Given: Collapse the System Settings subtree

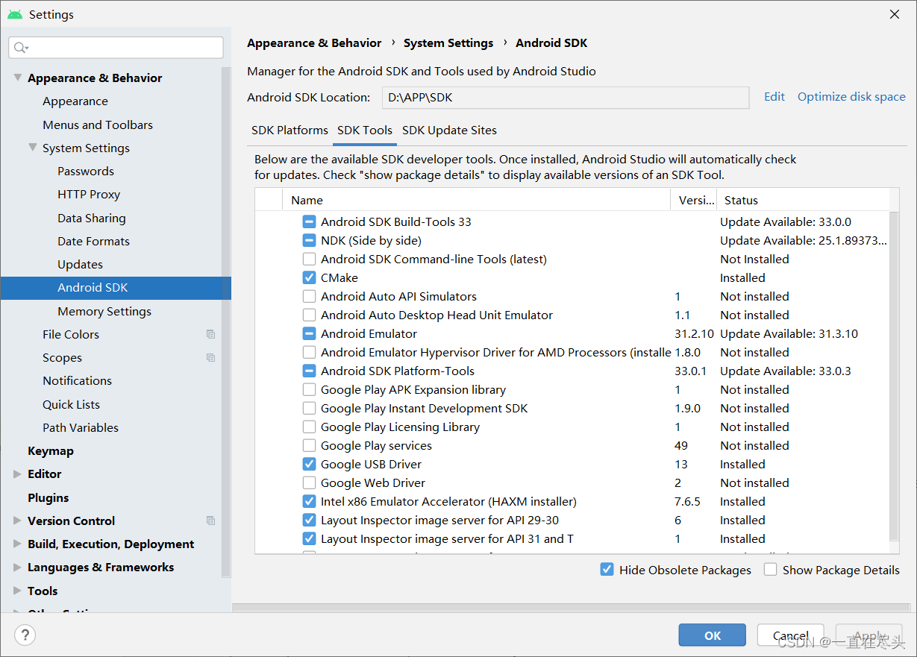Looking at the screenshot, I should (32, 148).
